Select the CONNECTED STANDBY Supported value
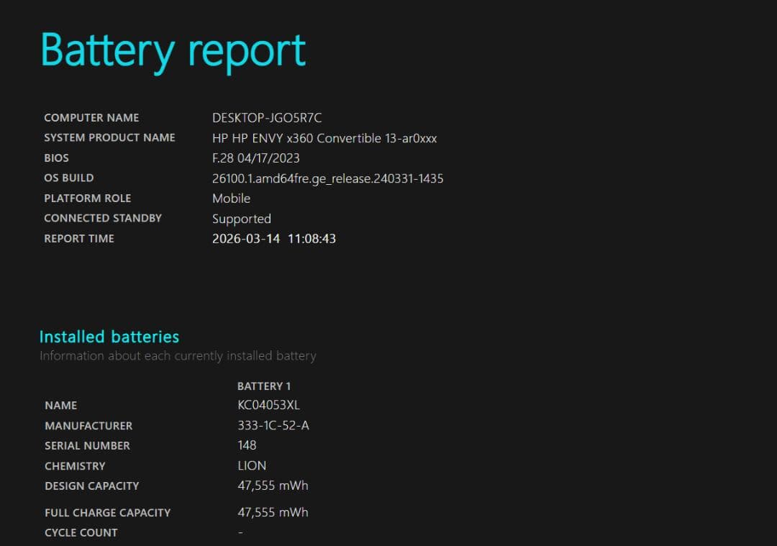Screen dimensions: 777x546 tap(242, 219)
